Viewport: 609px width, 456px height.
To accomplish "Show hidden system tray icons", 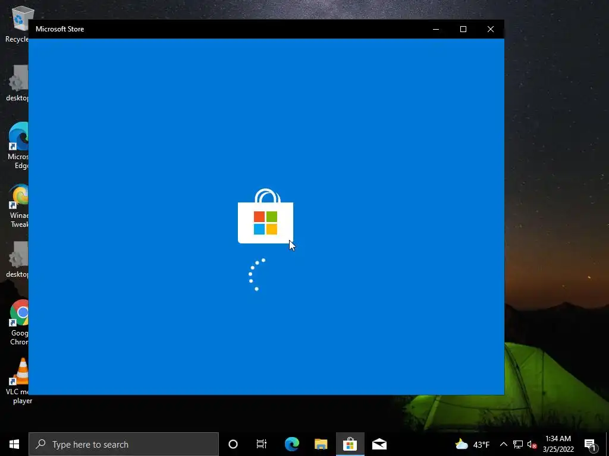I will coord(503,444).
